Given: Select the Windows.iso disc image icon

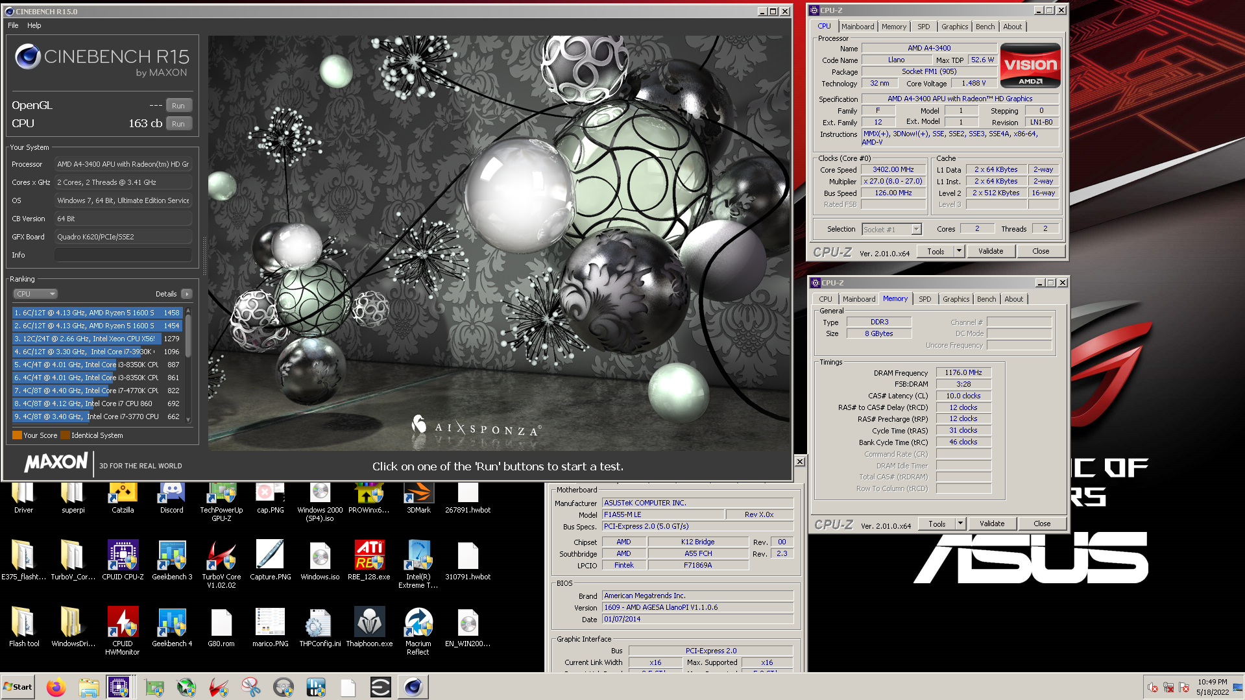Looking at the screenshot, I should point(320,560).
